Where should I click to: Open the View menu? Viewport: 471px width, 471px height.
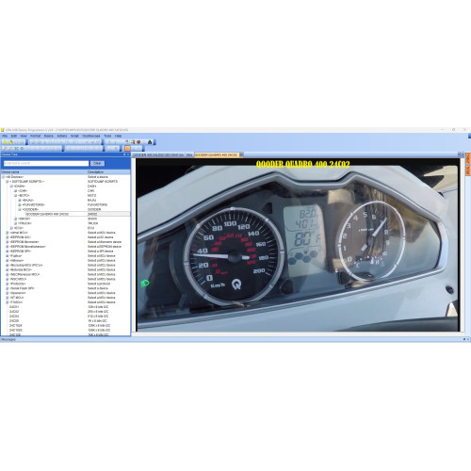click(x=24, y=136)
